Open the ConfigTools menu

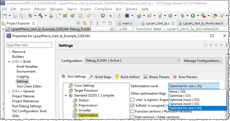click(x=103, y=9)
